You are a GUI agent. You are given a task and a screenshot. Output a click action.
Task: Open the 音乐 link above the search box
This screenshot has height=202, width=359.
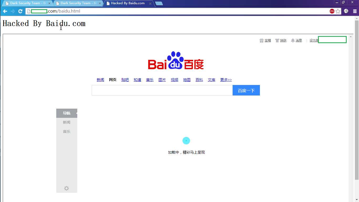coord(150,80)
